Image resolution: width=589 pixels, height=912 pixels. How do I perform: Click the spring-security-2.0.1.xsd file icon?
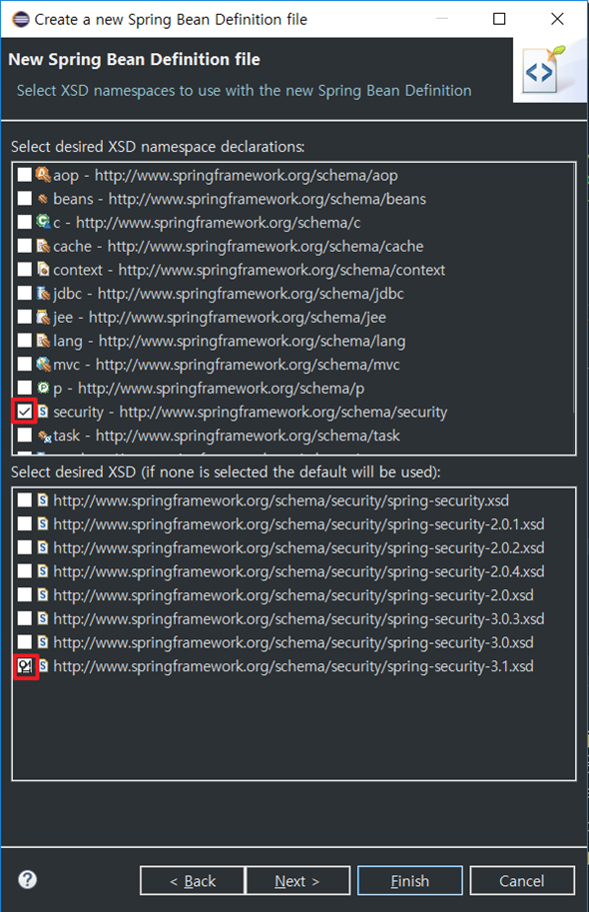(43, 524)
